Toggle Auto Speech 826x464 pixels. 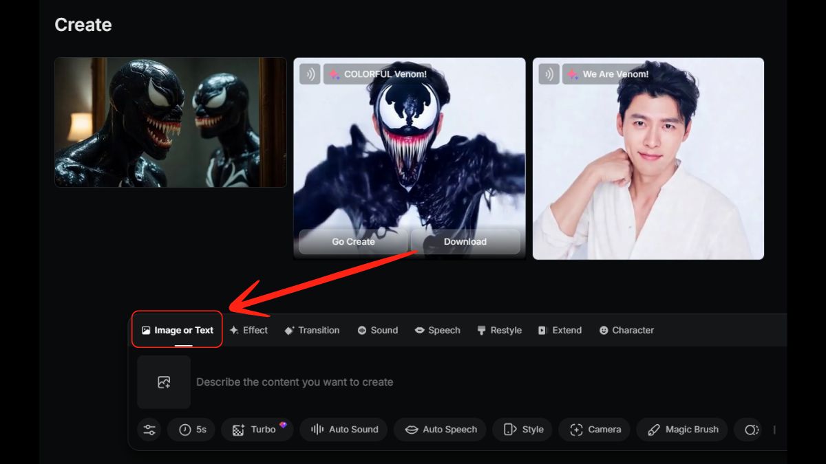pos(440,430)
